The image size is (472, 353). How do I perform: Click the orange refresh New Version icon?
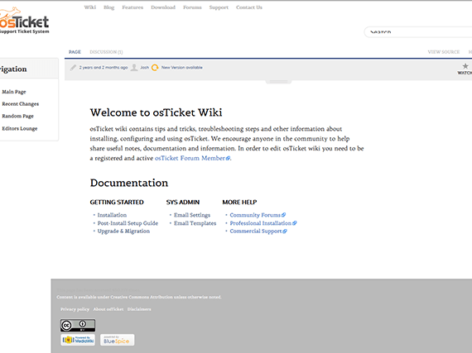155,68
